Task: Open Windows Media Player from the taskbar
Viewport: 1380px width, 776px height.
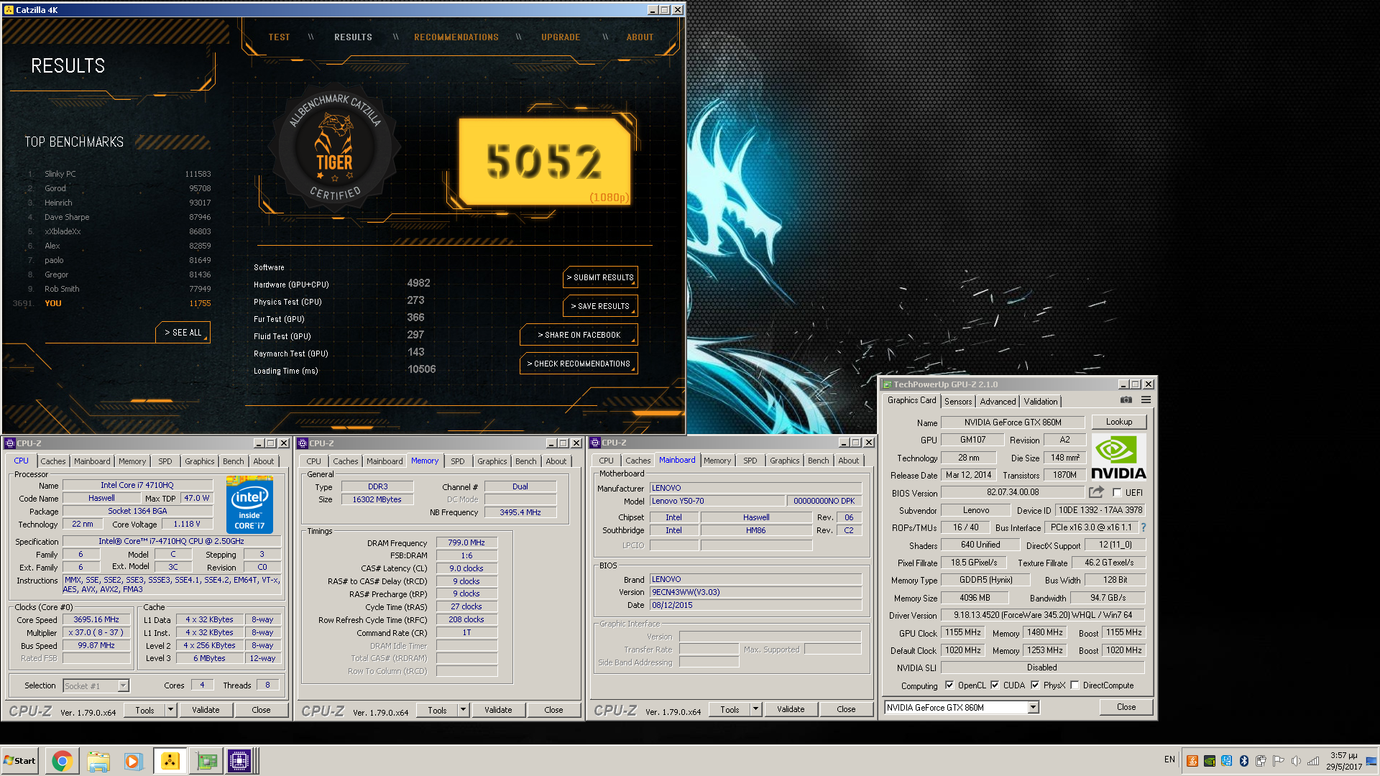Action: coord(133,761)
